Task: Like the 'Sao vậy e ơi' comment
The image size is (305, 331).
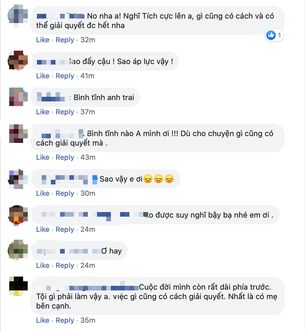Action: 43,193
